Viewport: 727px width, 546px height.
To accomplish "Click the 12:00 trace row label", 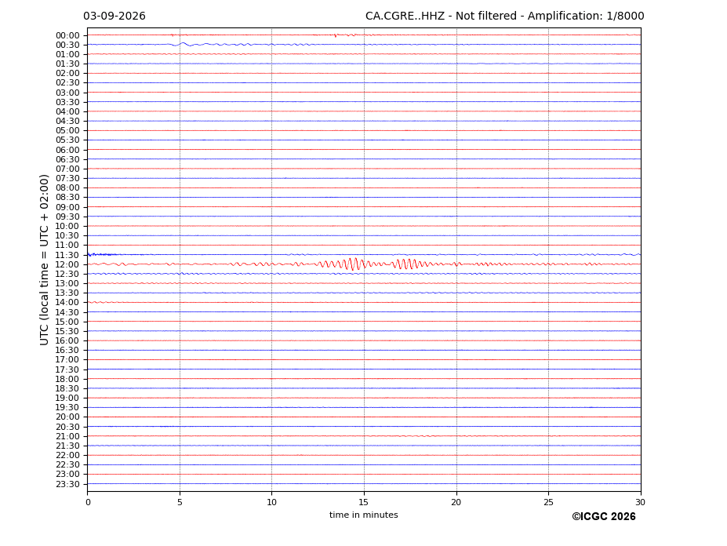I will pos(67,264).
